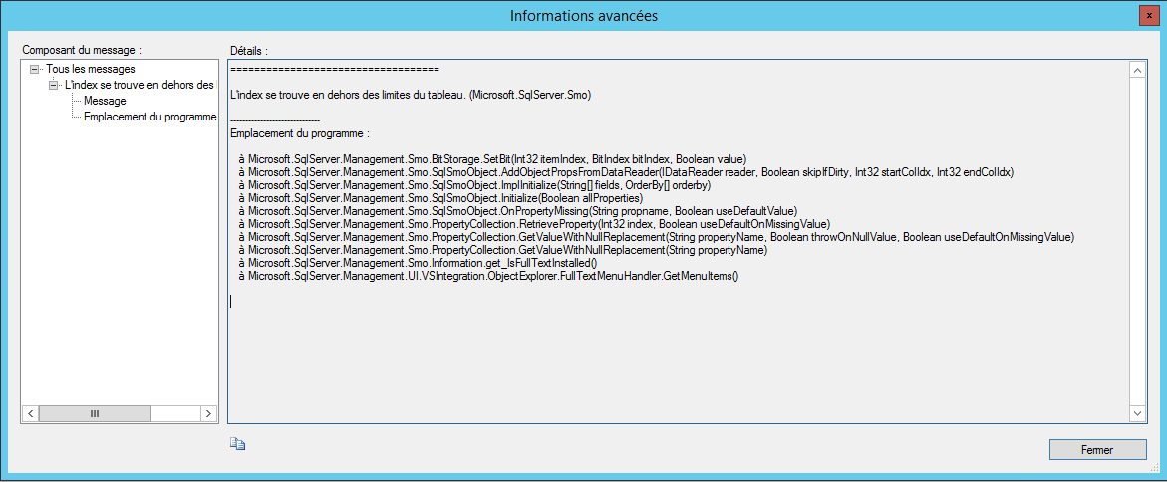Image resolution: width=1167 pixels, height=482 pixels.
Task: Click the Informations avancées title bar
Action: pyautogui.click(x=584, y=16)
